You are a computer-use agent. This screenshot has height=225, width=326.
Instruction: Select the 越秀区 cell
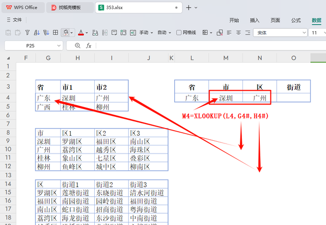[112, 149]
